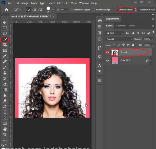
Task: Choose Add to selection brush mode
Action: coord(34,10)
